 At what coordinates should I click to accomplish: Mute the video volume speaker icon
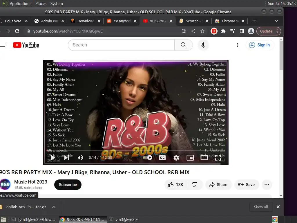[80, 158]
